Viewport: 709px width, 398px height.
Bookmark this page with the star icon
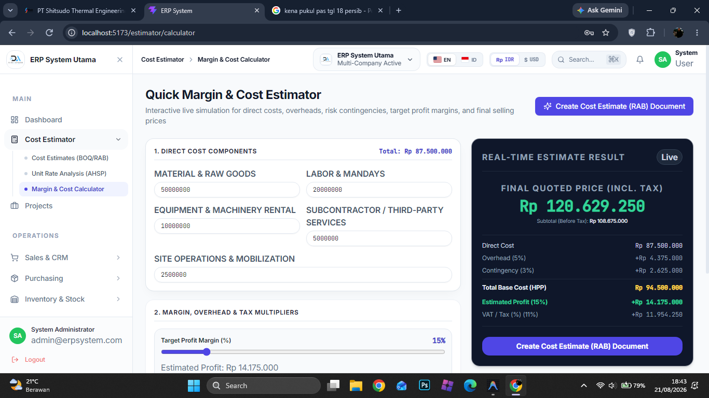(606, 33)
